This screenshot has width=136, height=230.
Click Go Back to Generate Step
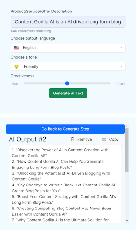(x=65, y=129)
